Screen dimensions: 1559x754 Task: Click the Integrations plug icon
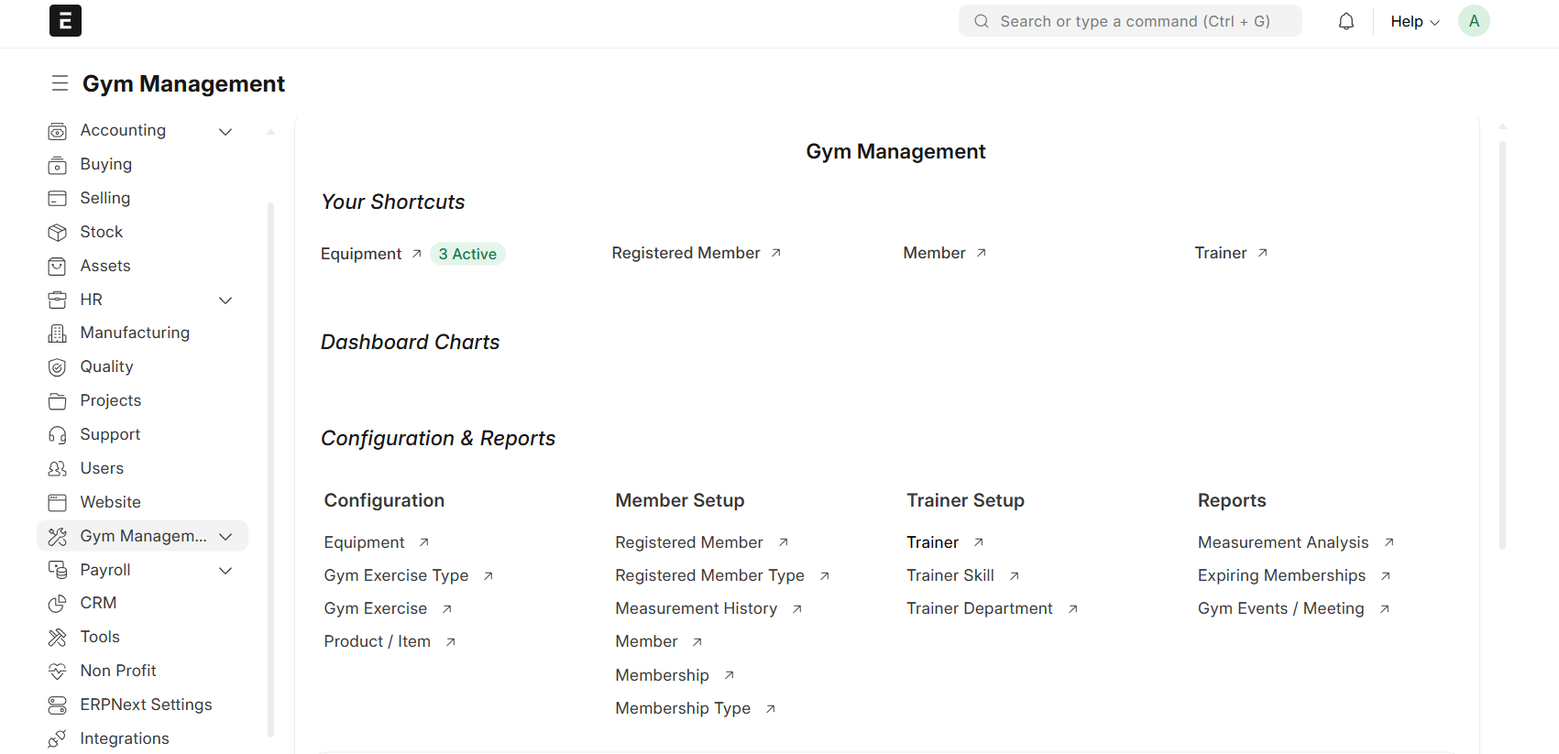click(x=57, y=739)
